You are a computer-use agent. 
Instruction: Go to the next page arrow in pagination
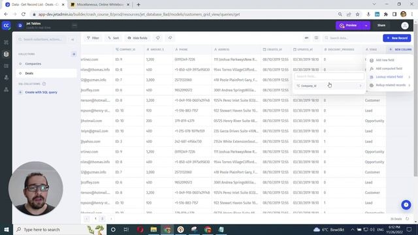pos(111,219)
